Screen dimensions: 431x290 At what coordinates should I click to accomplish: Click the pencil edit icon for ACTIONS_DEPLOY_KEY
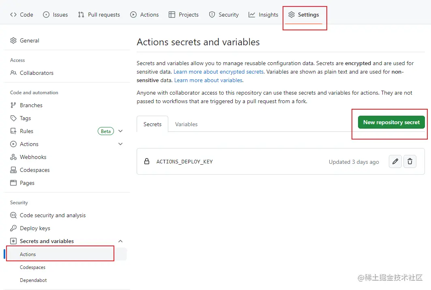[x=395, y=162]
